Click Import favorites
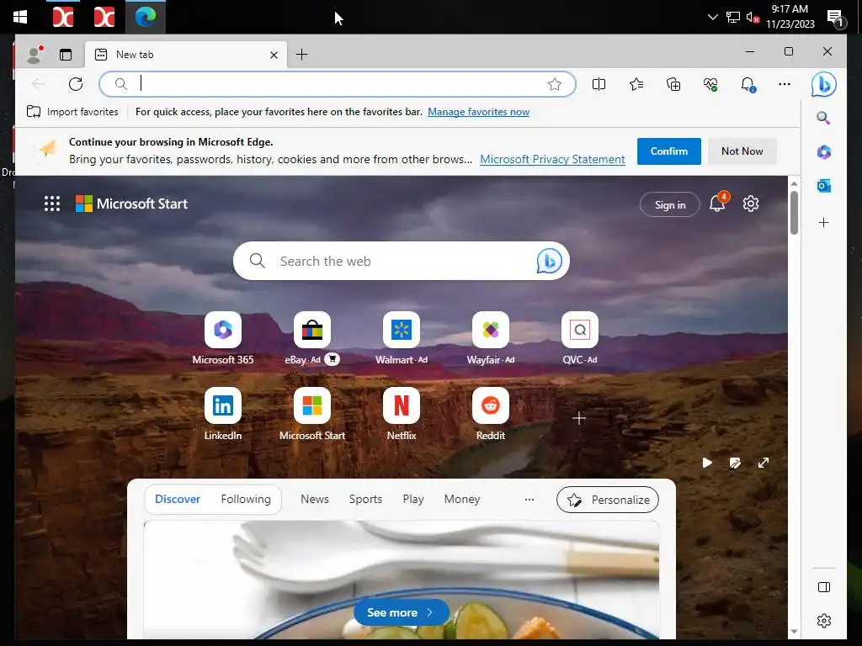Image resolution: width=862 pixels, height=646 pixels. coord(72,112)
